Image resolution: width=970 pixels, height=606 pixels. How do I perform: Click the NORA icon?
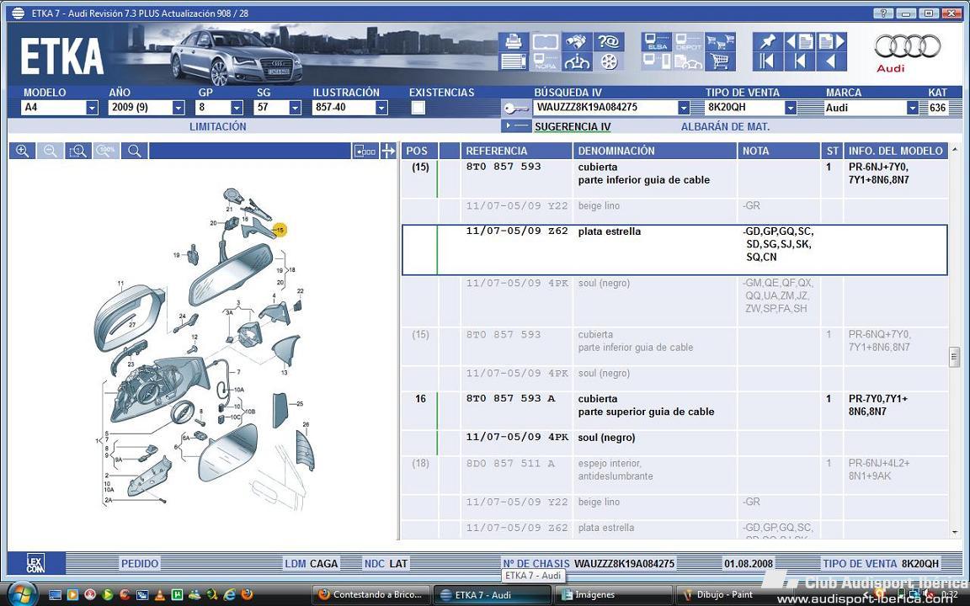coord(545,61)
